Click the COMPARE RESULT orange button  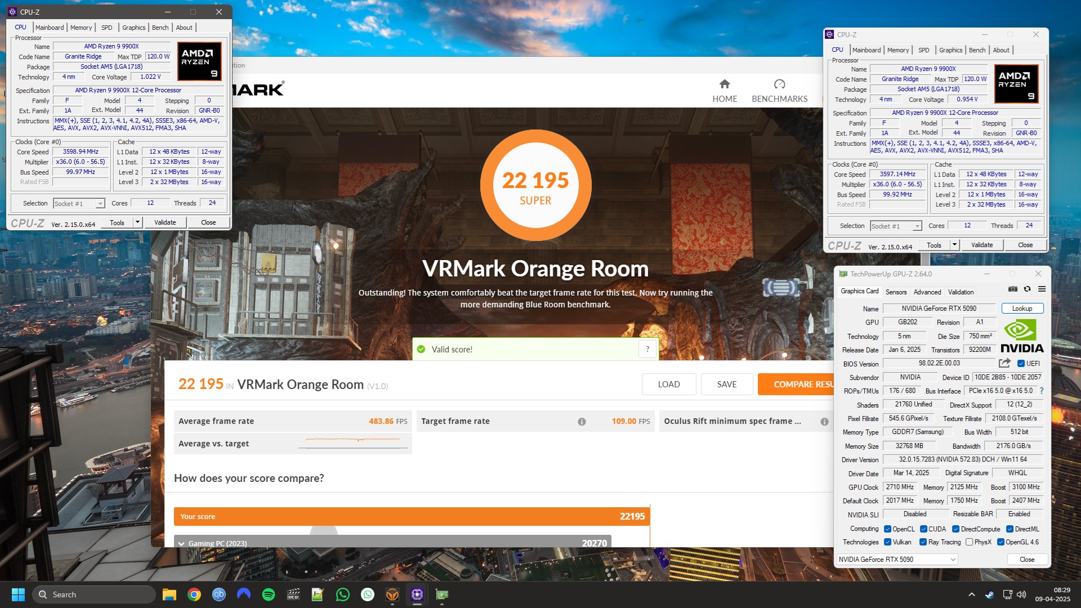[796, 384]
